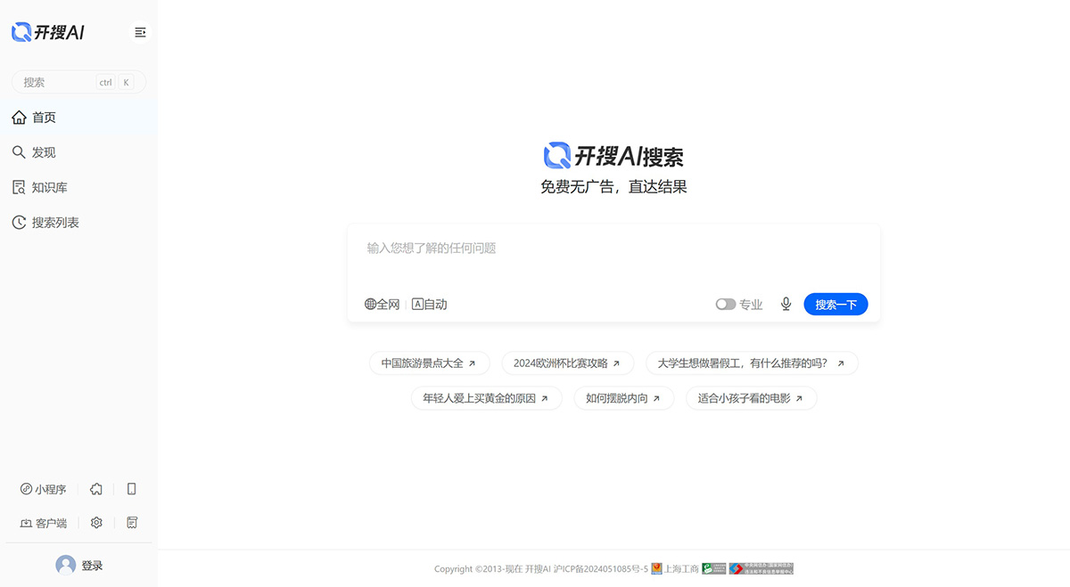1070x587 pixels.
Task: Click the microphone voice search icon
Action: (786, 304)
